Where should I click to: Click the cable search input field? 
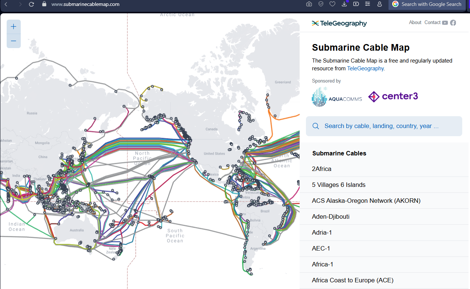pos(384,126)
